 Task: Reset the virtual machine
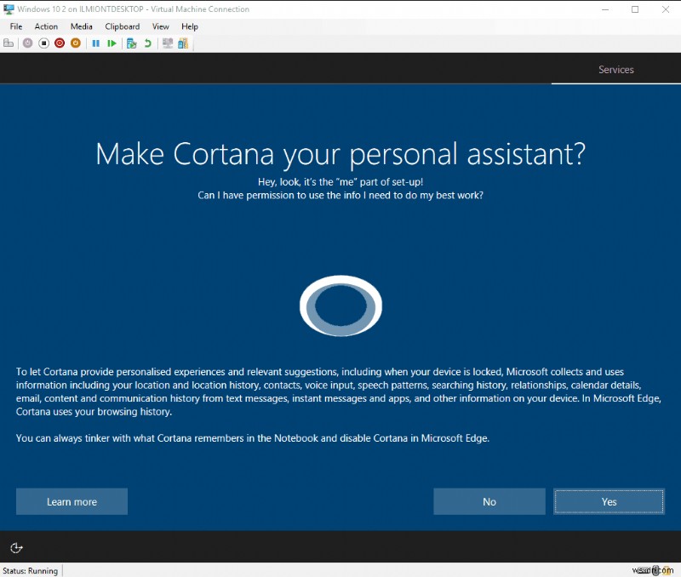pyautogui.click(x=112, y=43)
